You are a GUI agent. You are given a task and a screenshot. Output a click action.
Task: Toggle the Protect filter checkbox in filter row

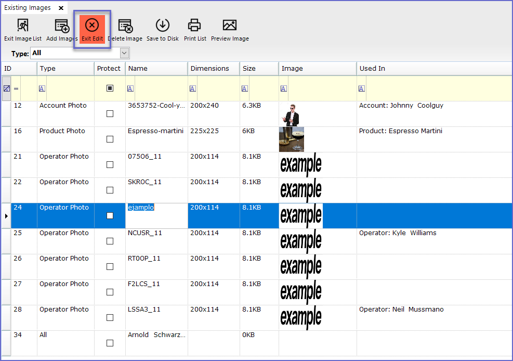pos(110,88)
